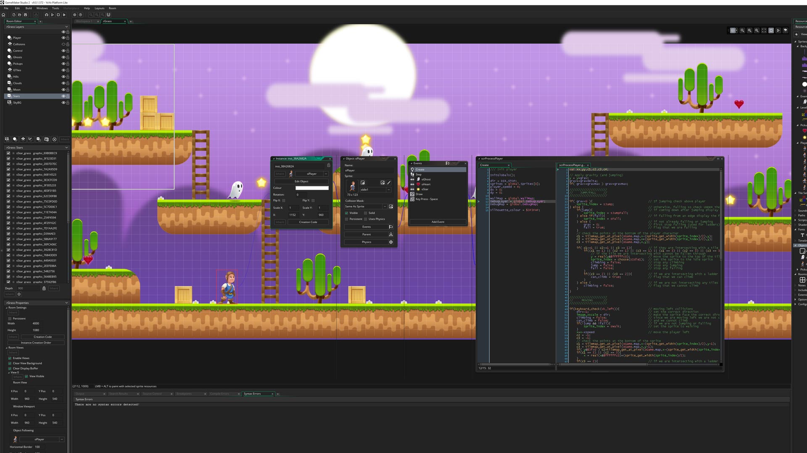Run the game with the Play icon

click(52, 15)
